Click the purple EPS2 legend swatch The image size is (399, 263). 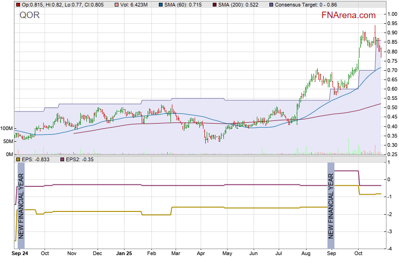coord(63,160)
